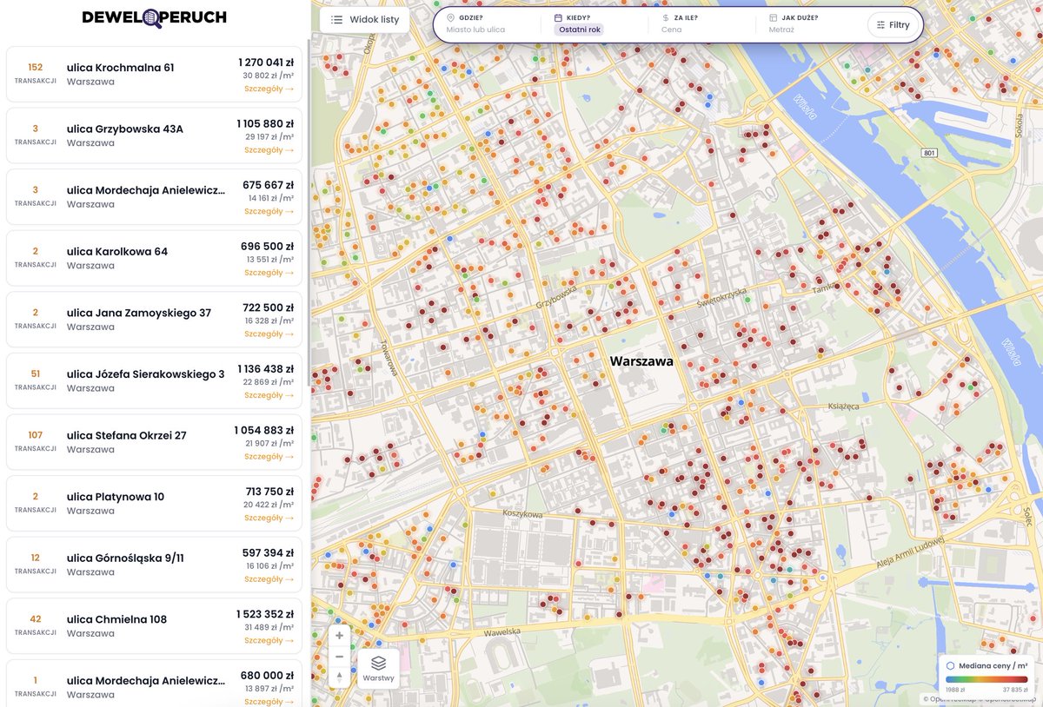Open Szczegóły for ulica Józefa Sierakowskiego 3
The image size is (1043, 707).
[269, 395]
